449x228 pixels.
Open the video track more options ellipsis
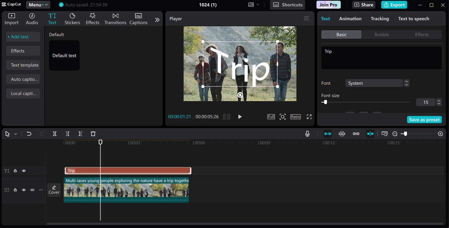[x=41, y=190]
